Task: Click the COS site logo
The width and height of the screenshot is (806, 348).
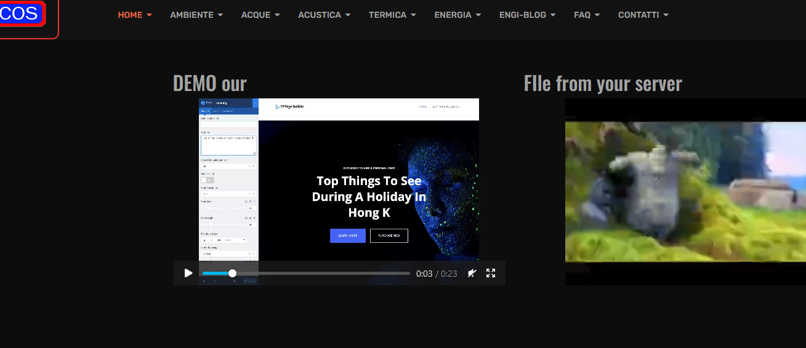Action: 20,14
